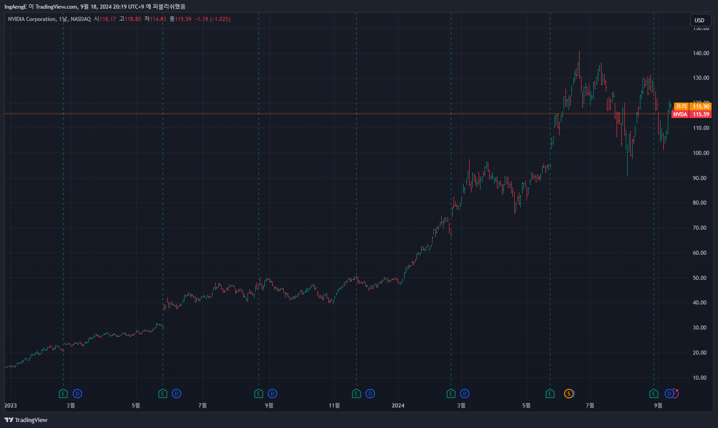This screenshot has height=428, width=718.
Task: Open the earnings marker from late May 2023
Action: pos(163,394)
